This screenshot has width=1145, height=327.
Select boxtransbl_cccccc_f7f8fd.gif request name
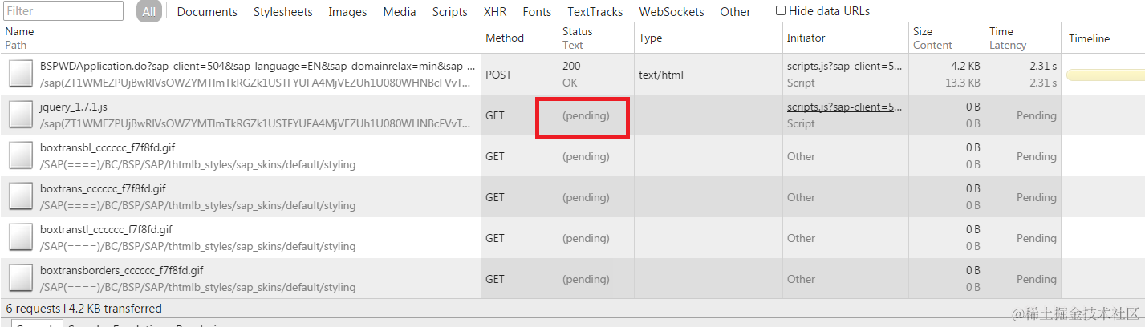(x=107, y=147)
